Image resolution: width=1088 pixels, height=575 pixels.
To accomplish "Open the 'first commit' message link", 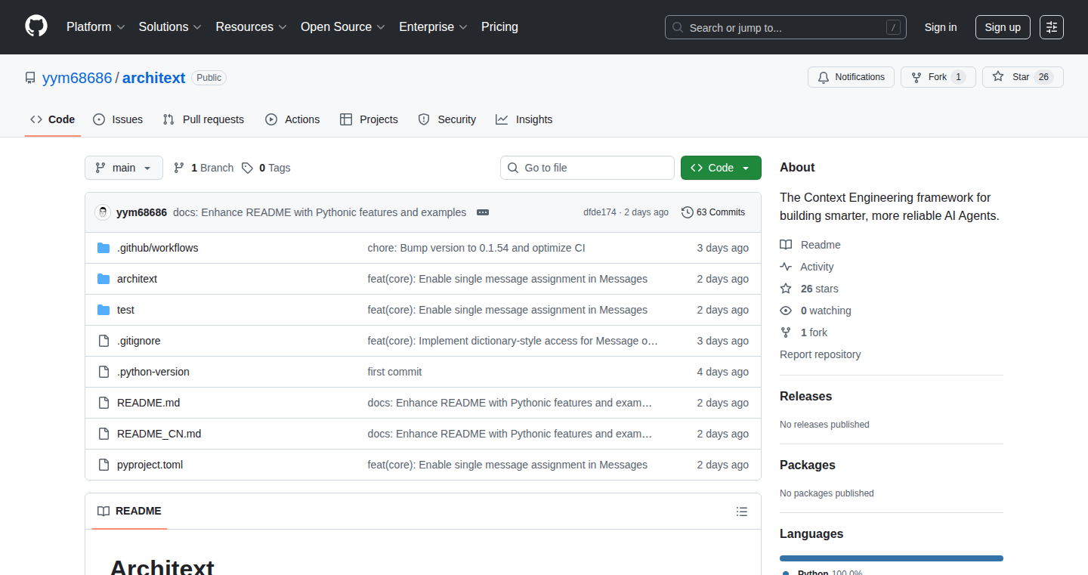I will coord(395,372).
